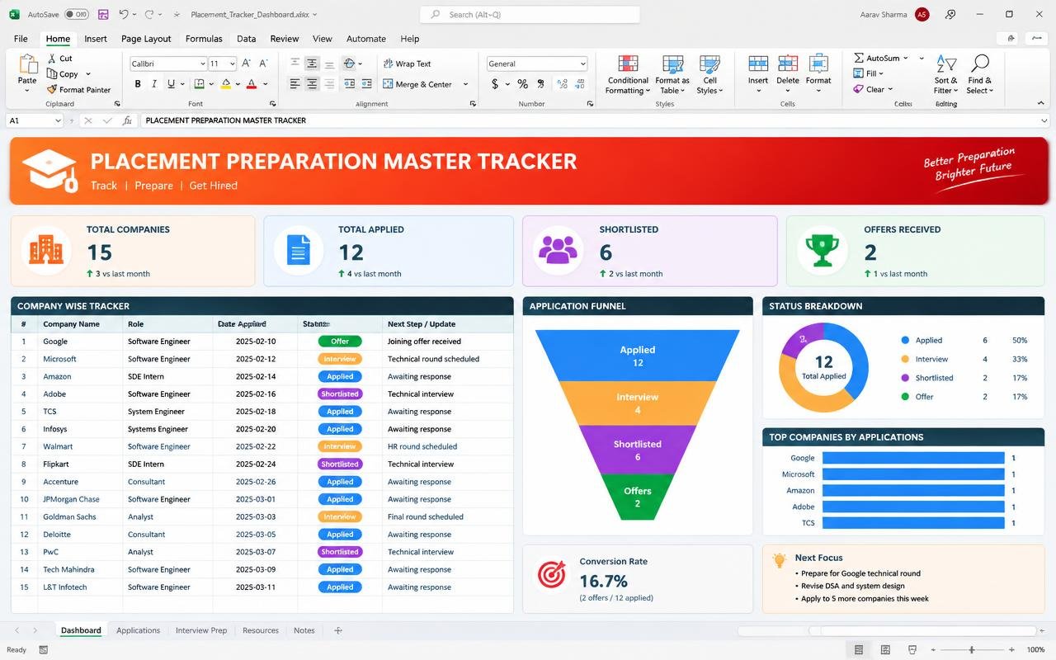Click the Format Painter brush icon
Viewport: 1056px width, 660px height.
point(52,89)
